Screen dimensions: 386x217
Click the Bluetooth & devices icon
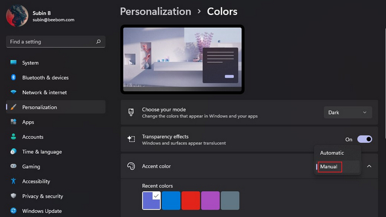point(13,77)
